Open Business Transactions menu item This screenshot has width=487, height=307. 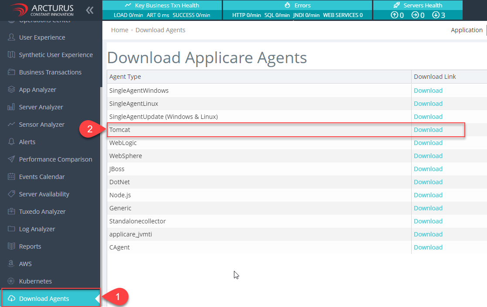coord(50,72)
